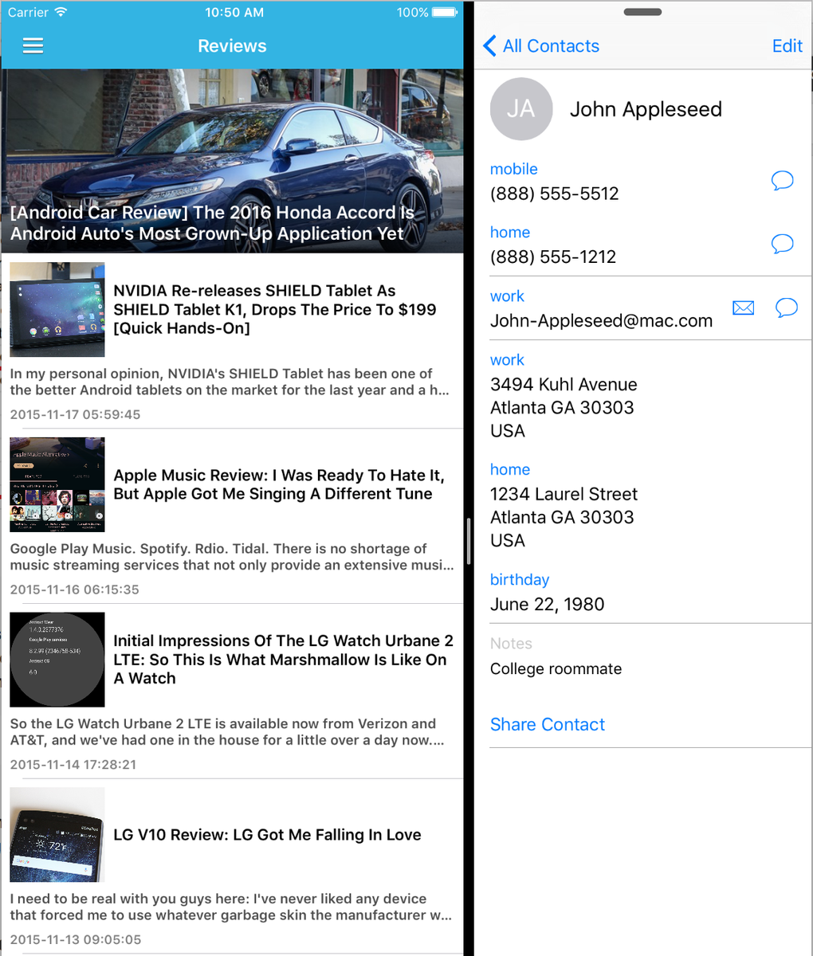Tap the envelope icon for work email
The image size is (813, 956).
(743, 308)
